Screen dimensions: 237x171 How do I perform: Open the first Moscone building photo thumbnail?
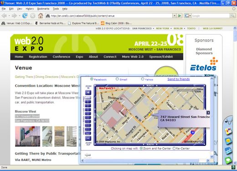click(x=27, y=136)
